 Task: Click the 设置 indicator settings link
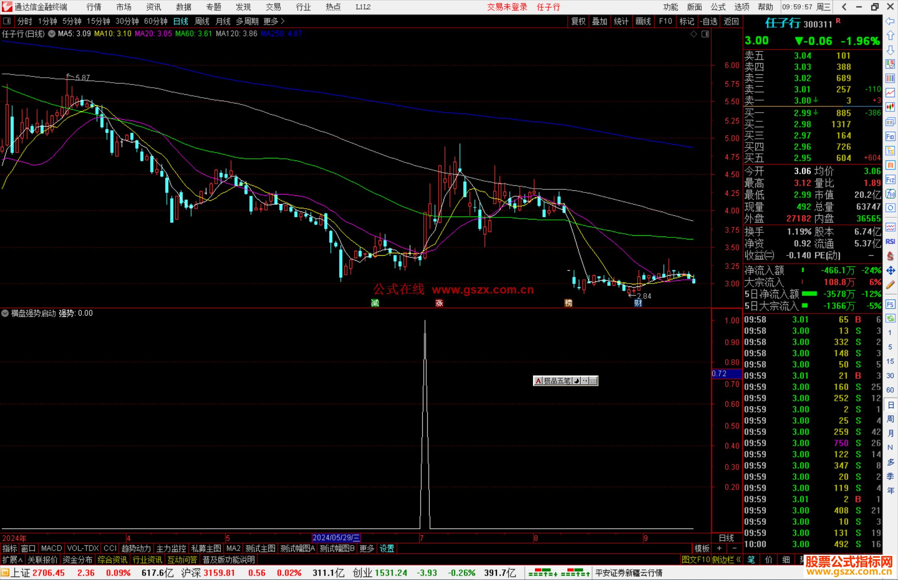point(387,548)
